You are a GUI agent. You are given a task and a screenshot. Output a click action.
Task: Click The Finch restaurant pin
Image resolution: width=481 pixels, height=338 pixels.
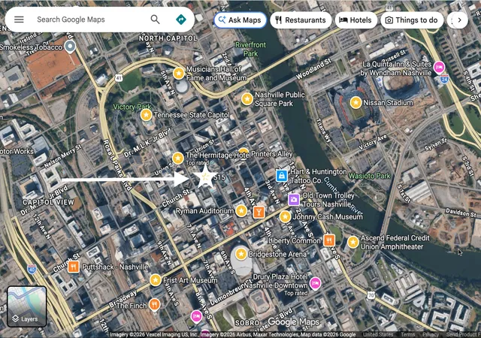pyautogui.click(x=154, y=304)
